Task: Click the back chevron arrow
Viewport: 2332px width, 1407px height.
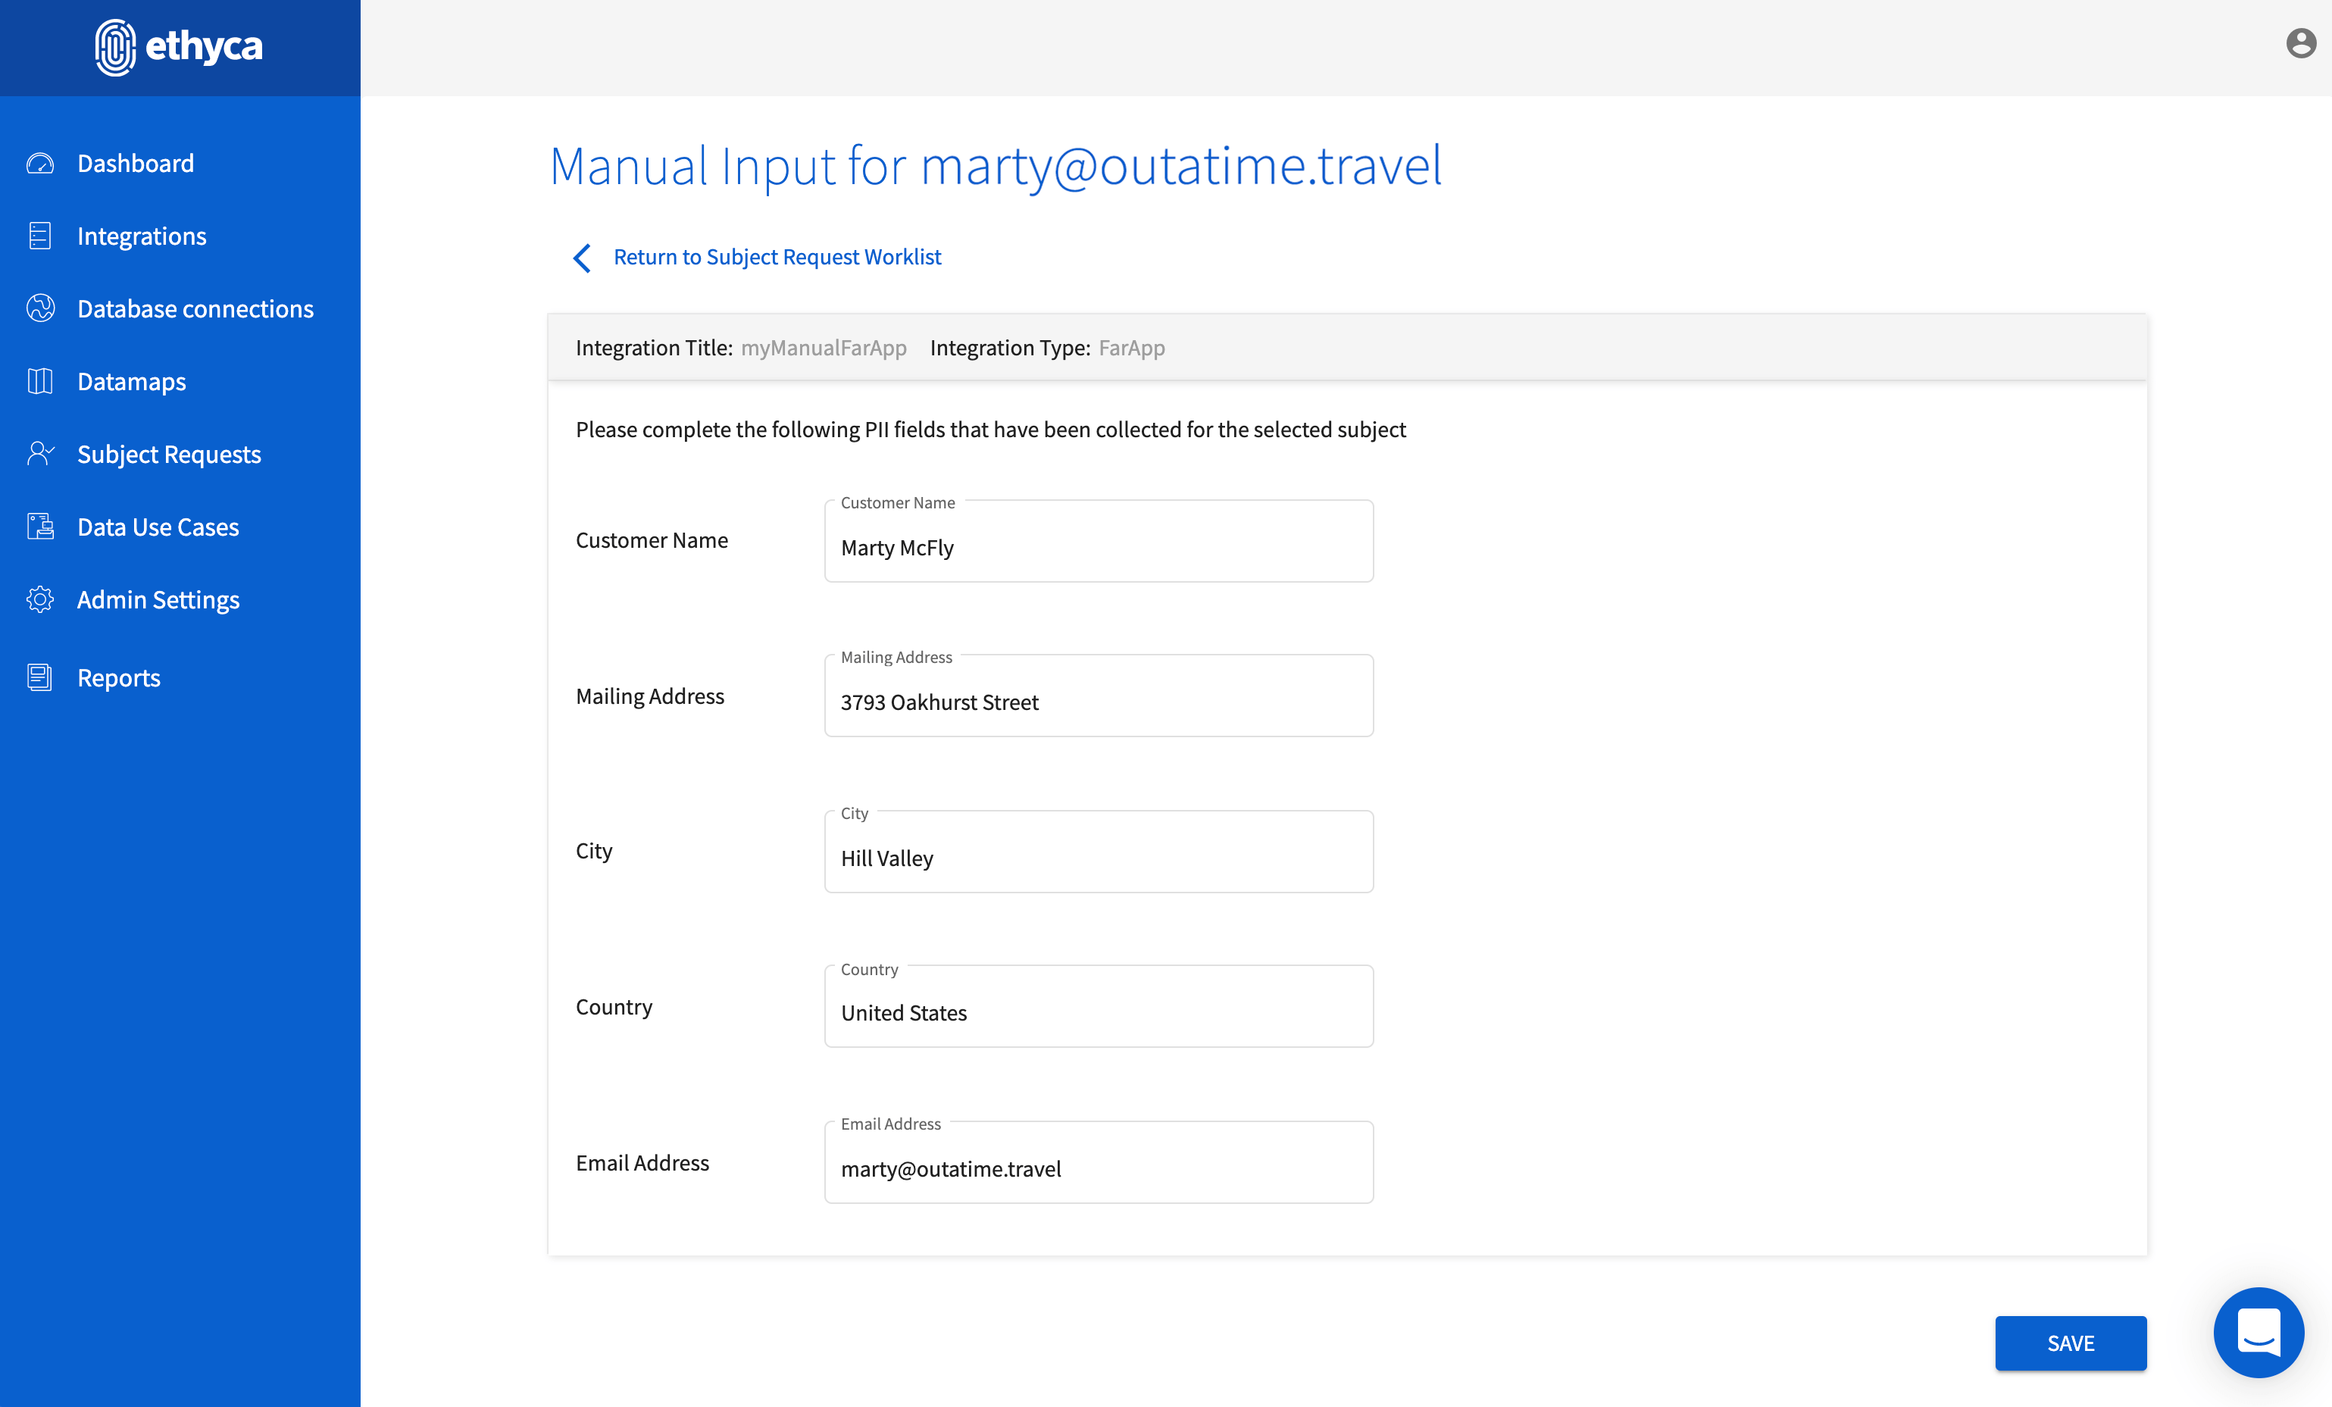Action: pyautogui.click(x=582, y=258)
